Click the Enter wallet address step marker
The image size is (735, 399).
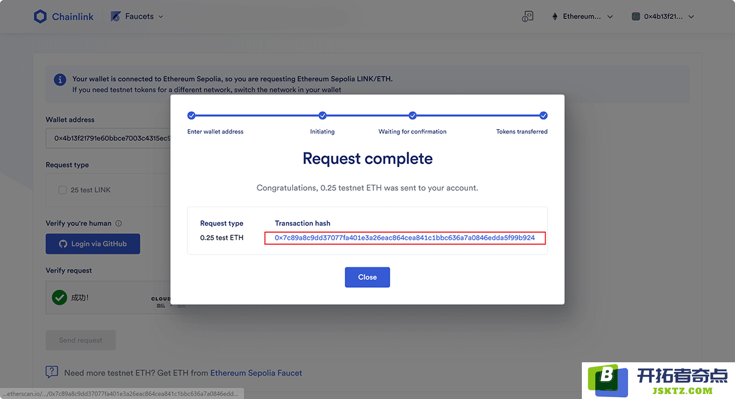coord(191,115)
